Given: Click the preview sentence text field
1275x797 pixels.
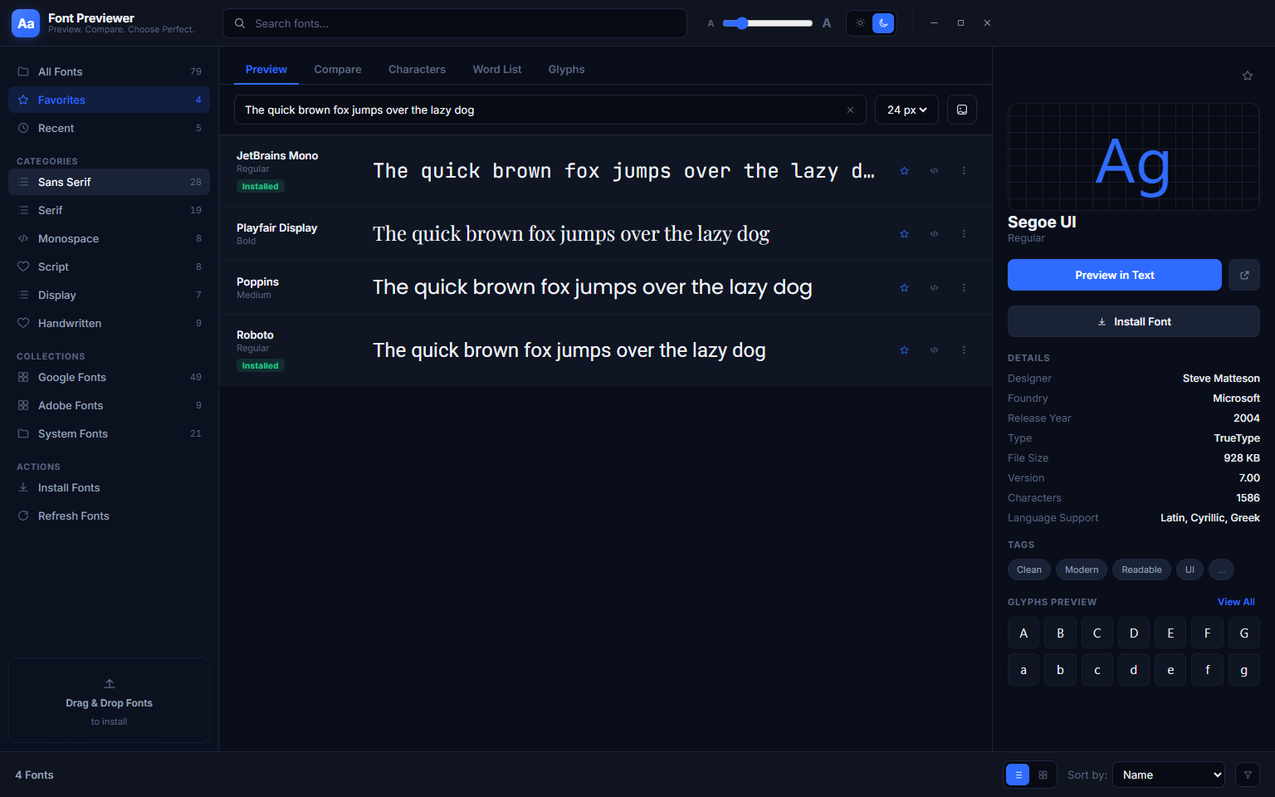Looking at the screenshot, I should (x=550, y=110).
